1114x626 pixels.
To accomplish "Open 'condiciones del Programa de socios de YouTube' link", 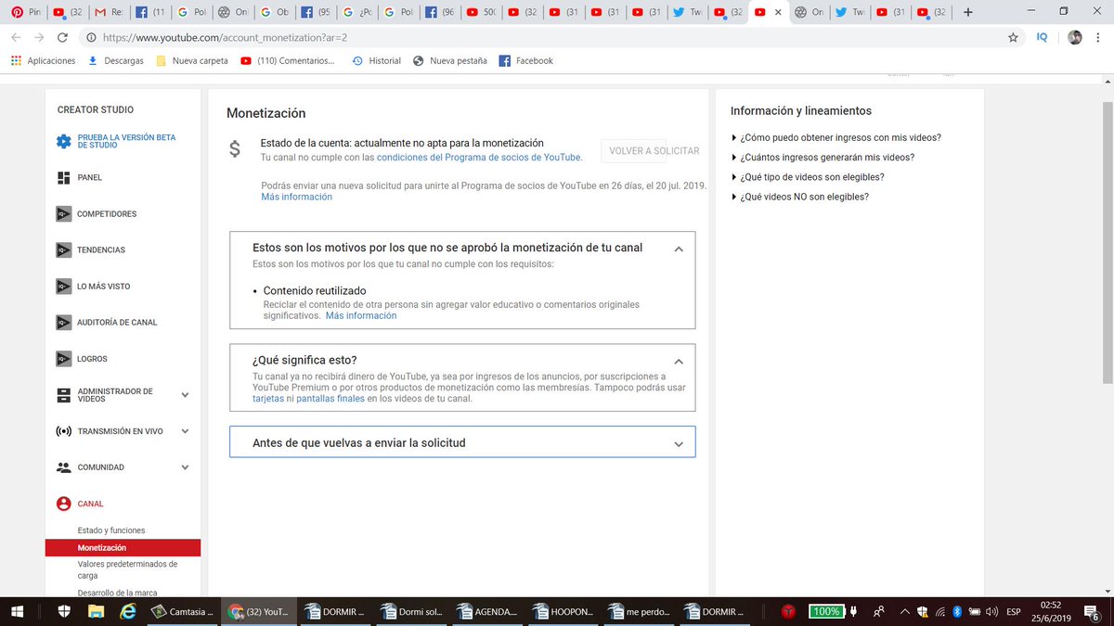I will 479,158.
